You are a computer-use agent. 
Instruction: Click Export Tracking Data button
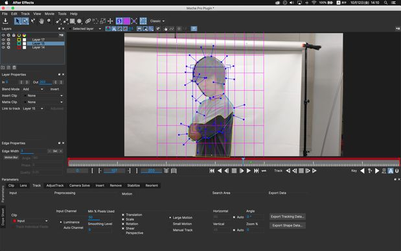pos(288,217)
